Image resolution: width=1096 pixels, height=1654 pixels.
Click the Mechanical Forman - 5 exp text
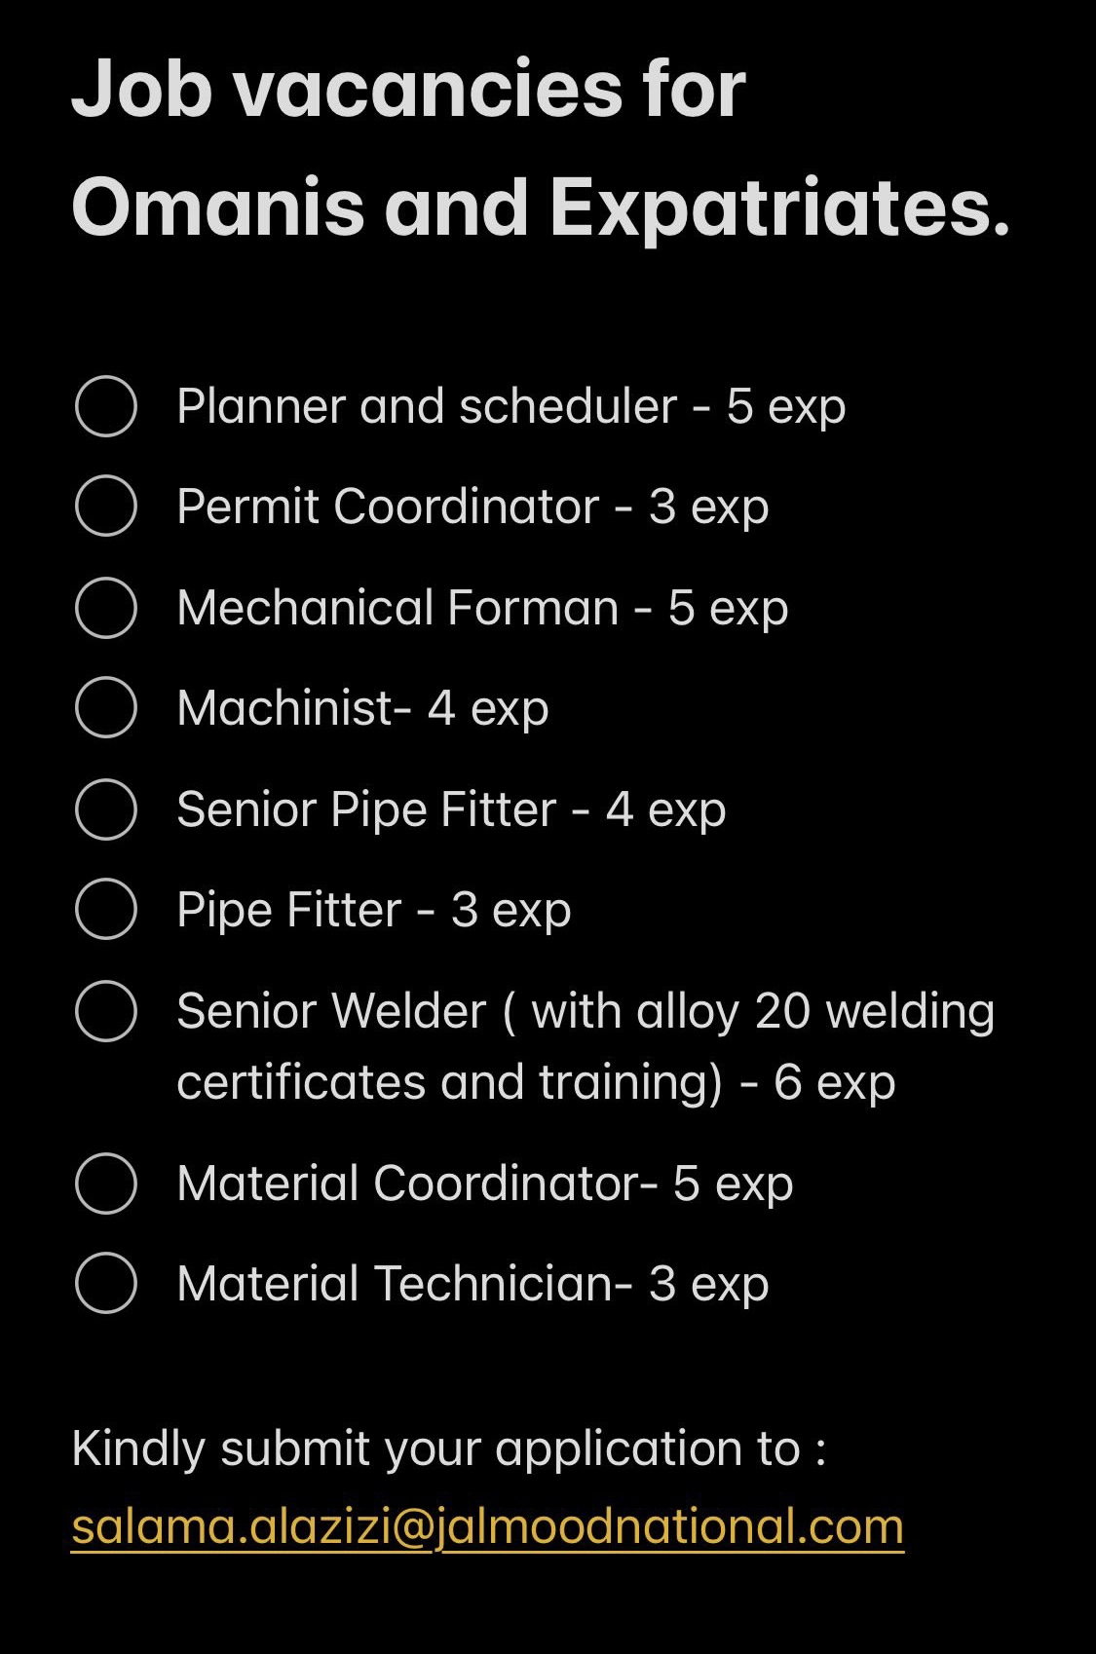click(x=482, y=609)
